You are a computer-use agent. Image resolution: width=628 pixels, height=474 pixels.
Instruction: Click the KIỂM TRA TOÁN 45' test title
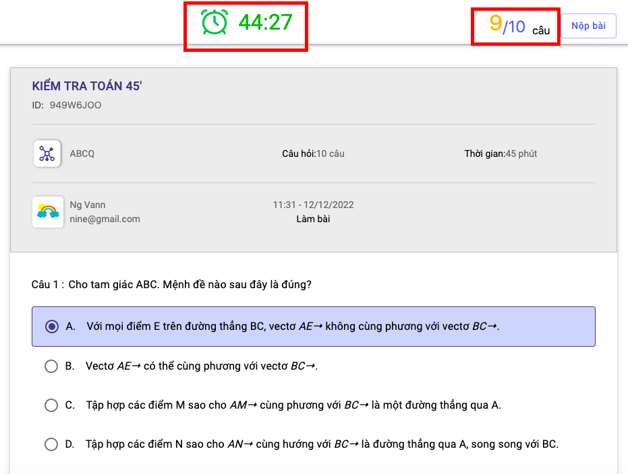pos(87,86)
